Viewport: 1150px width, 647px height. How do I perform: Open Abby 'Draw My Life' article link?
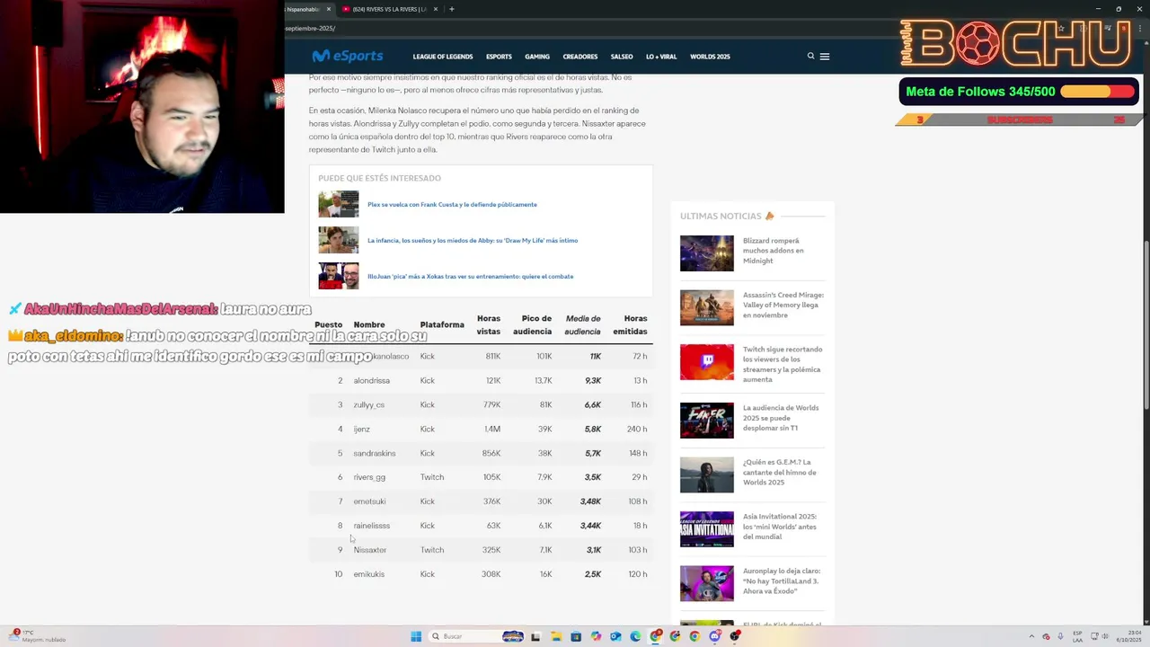click(473, 241)
